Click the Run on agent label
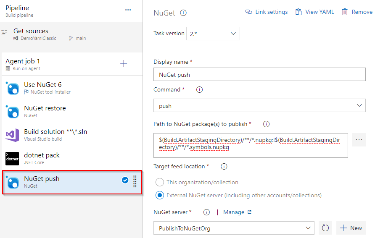 (26, 68)
